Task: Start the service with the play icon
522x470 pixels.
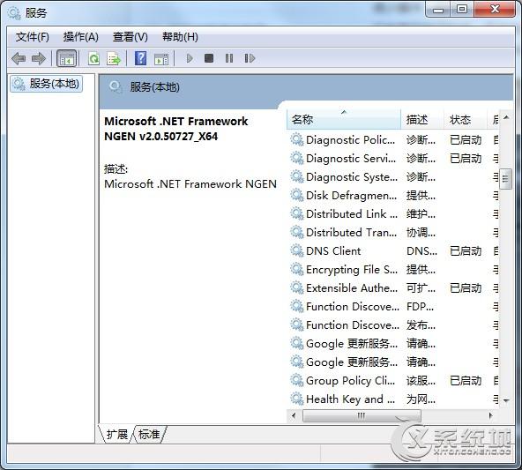Action: 190,58
